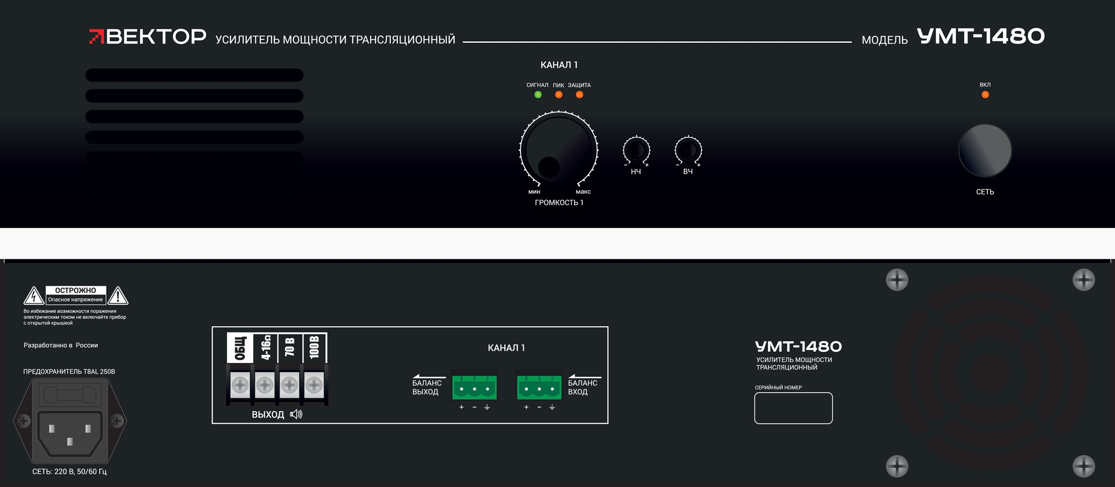Click the top-left fan grille screw
The height and width of the screenshot is (487, 1115).
(x=897, y=280)
